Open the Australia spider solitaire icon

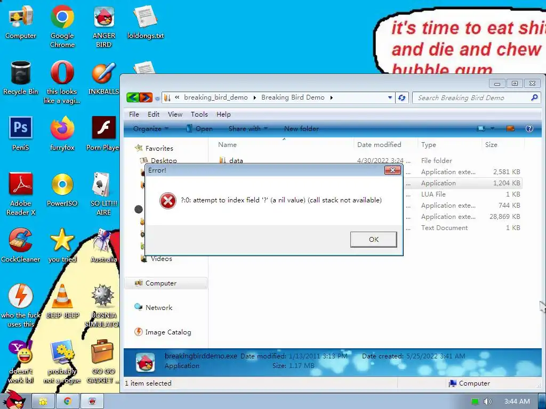coord(104,246)
